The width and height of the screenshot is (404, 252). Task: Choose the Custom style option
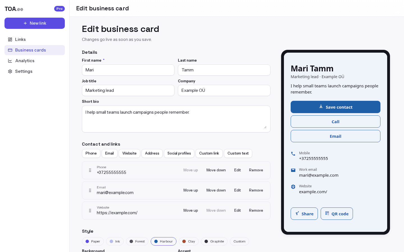[x=239, y=241]
